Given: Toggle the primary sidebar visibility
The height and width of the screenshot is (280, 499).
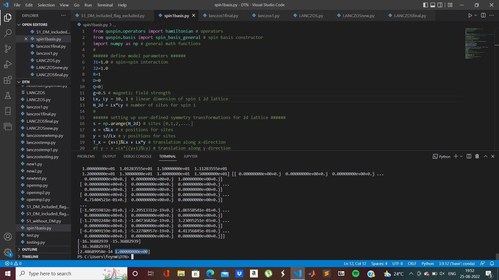Looking at the screenshot, I should tap(425, 5).
